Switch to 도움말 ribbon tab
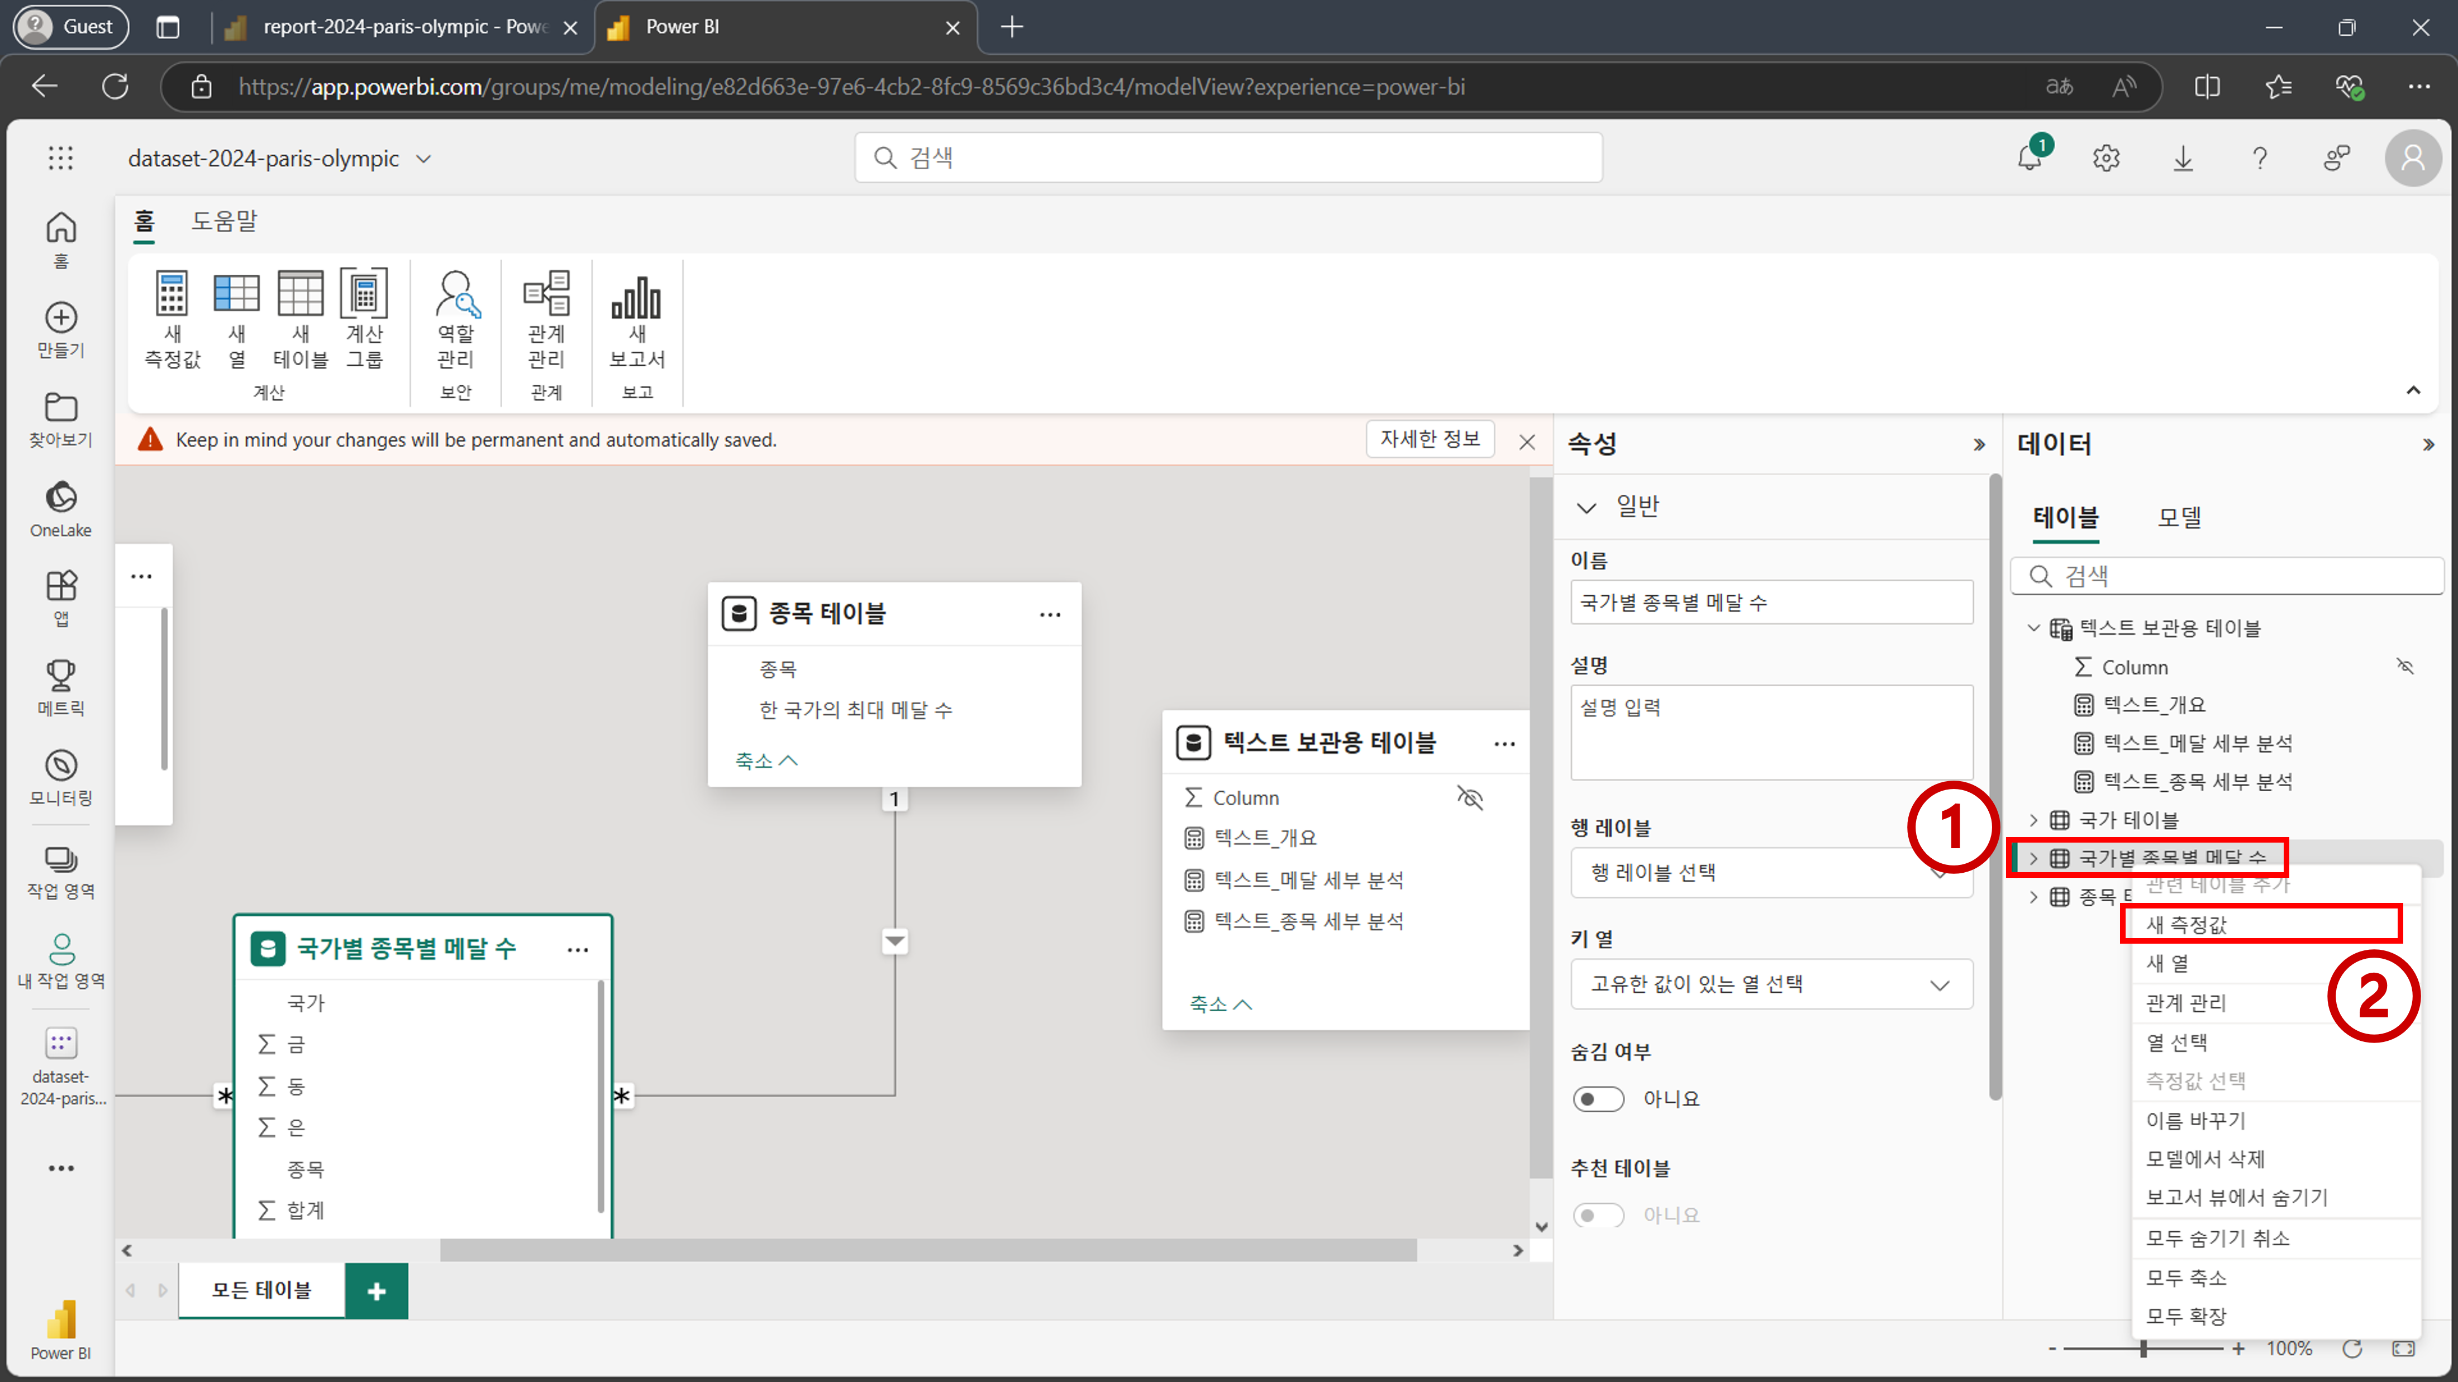Screen dimensions: 2458x1382 coord(224,221)
